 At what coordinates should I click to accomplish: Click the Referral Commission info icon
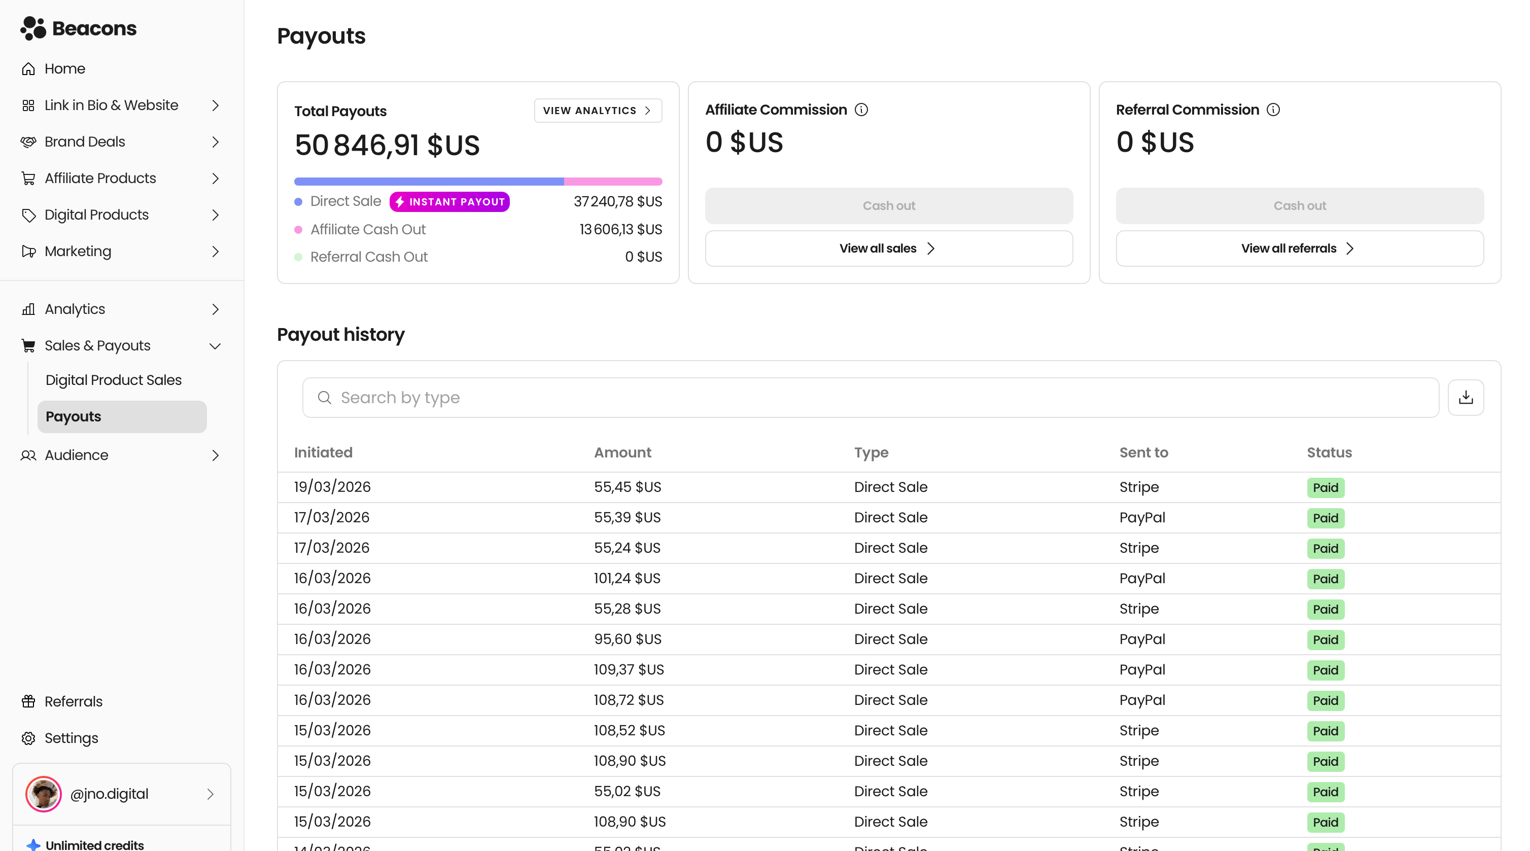(x=1273, y=110)
